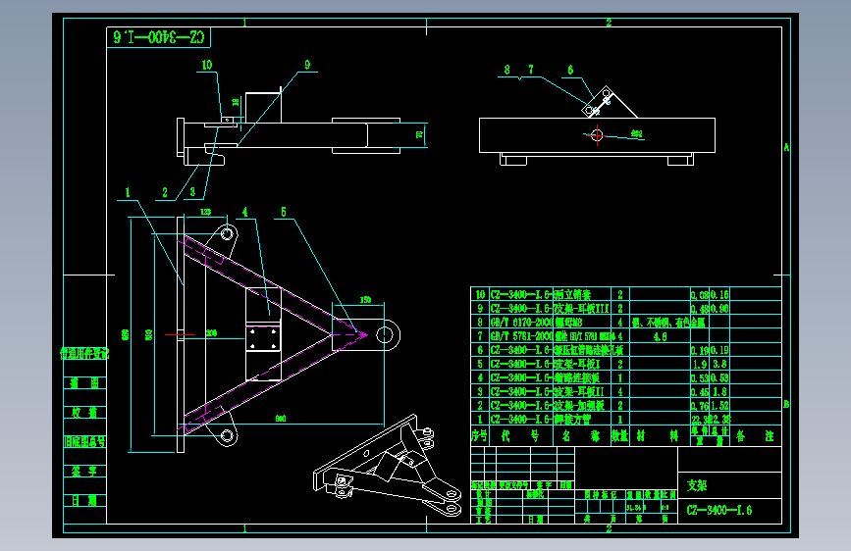Select balloon callout number 10 in side view
The image size is (851, 551).
(207, 65)
